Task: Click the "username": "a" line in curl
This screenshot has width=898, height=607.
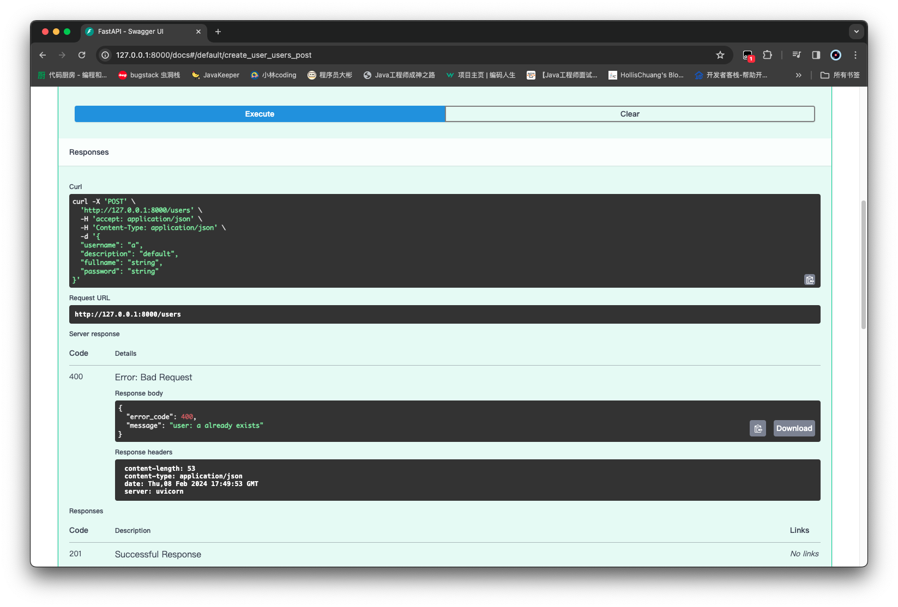Action: 111,245
